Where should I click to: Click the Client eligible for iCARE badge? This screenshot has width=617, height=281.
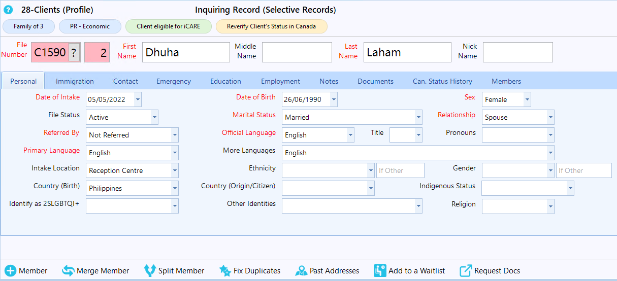click(x=168, y=26)
